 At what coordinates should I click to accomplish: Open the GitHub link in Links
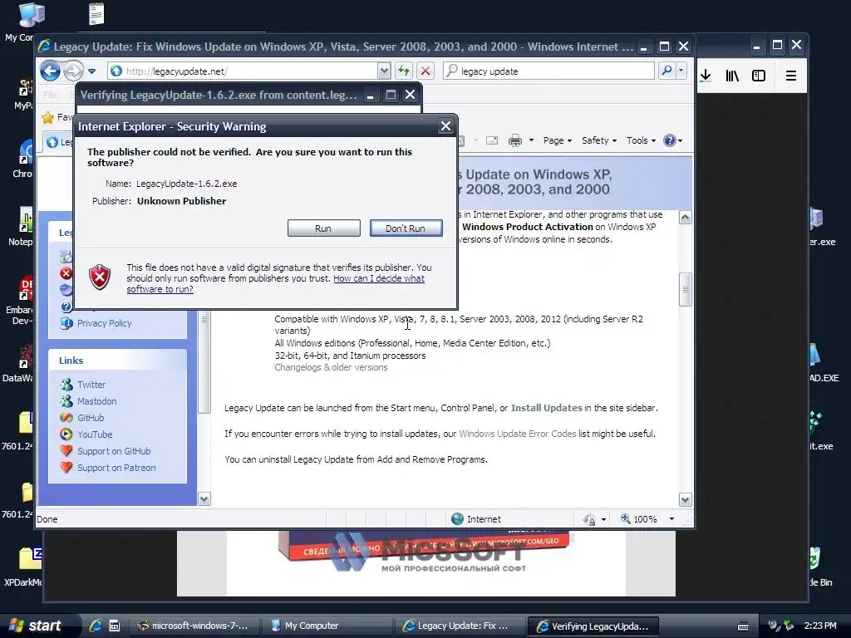(x=91, y=418)
